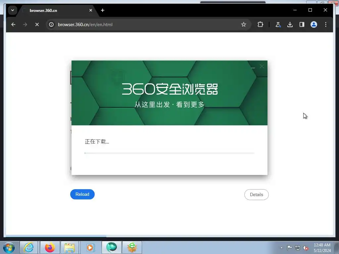The height and width of the screenshot is (254, 339).
Task: Minimize the Chrome window
Action: (x=295, y=10)
